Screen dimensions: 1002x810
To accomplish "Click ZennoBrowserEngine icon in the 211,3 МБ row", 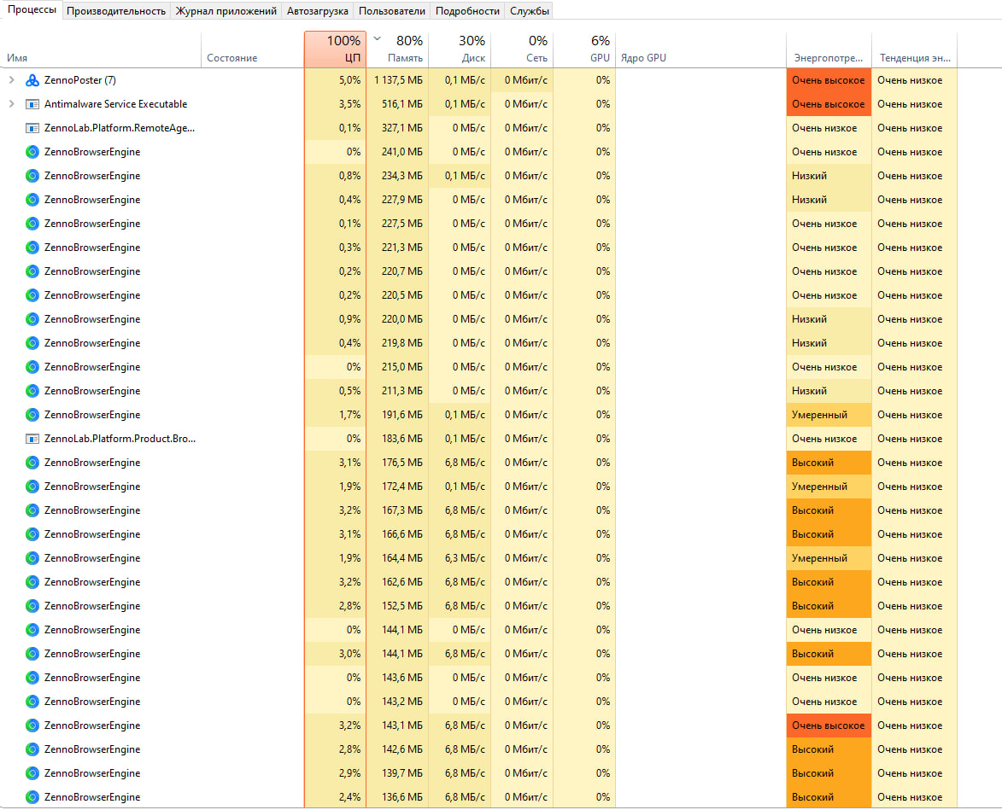I will (x=32, y=391).
